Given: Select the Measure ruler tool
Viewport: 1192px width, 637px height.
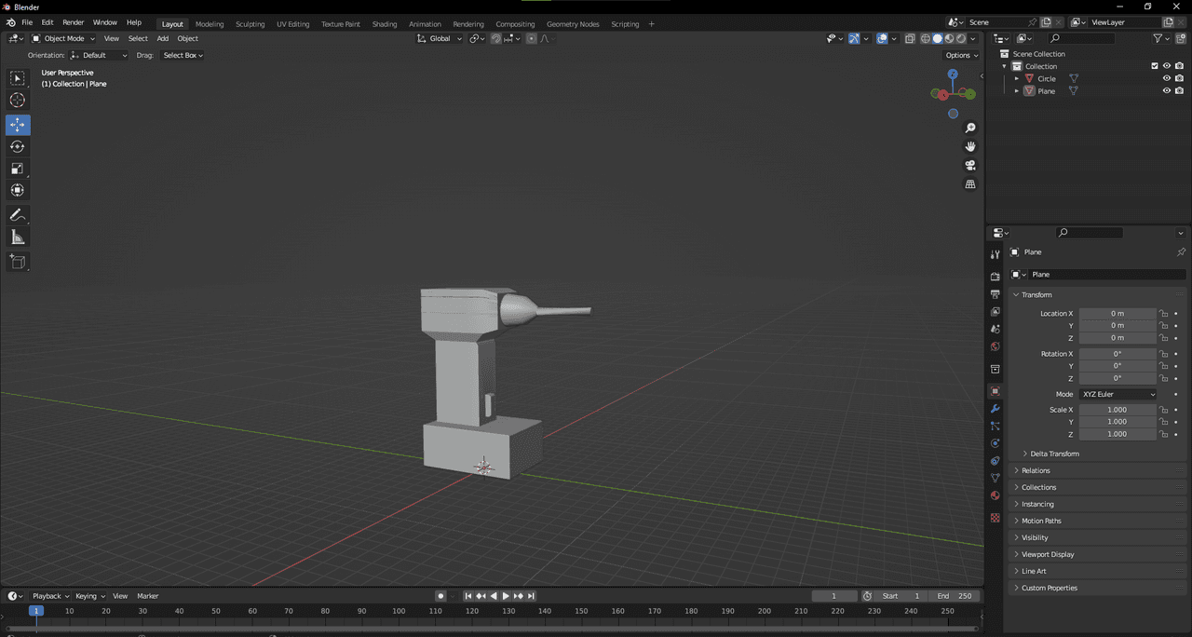Looking at the screenshot, I should pos(18,237).
